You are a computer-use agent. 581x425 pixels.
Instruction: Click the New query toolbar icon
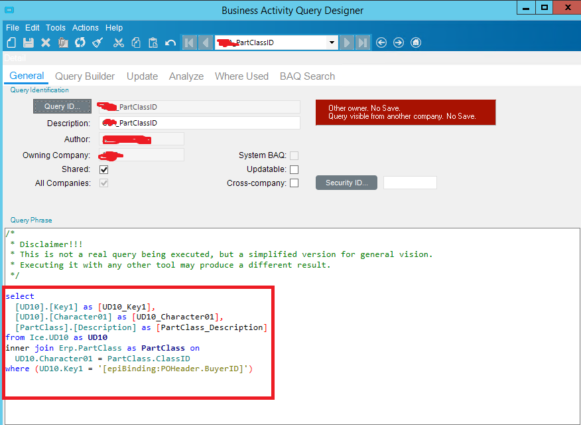point(11,42)
